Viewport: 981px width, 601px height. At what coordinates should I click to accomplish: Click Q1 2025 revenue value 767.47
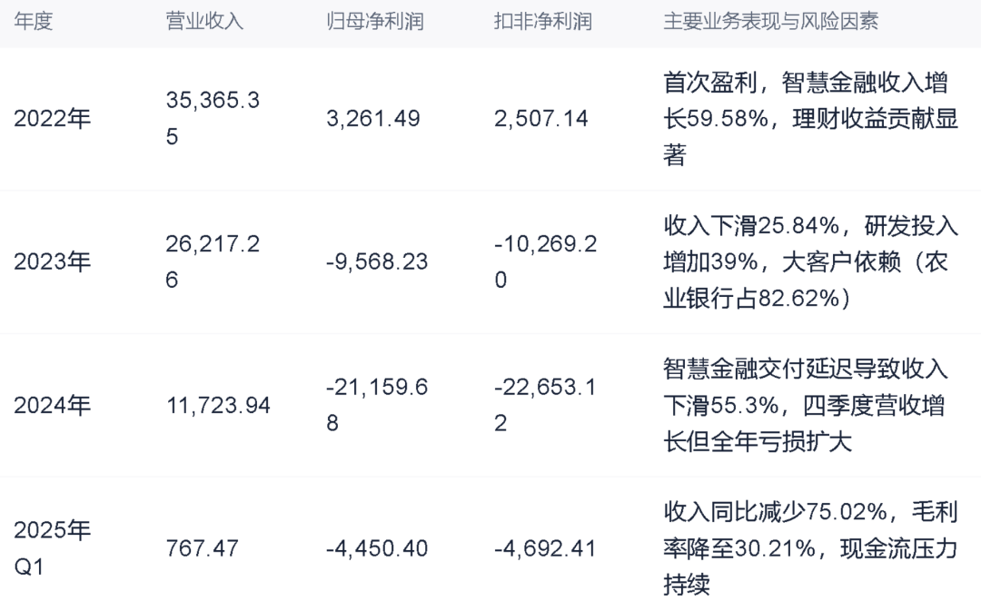pos(202,548)
